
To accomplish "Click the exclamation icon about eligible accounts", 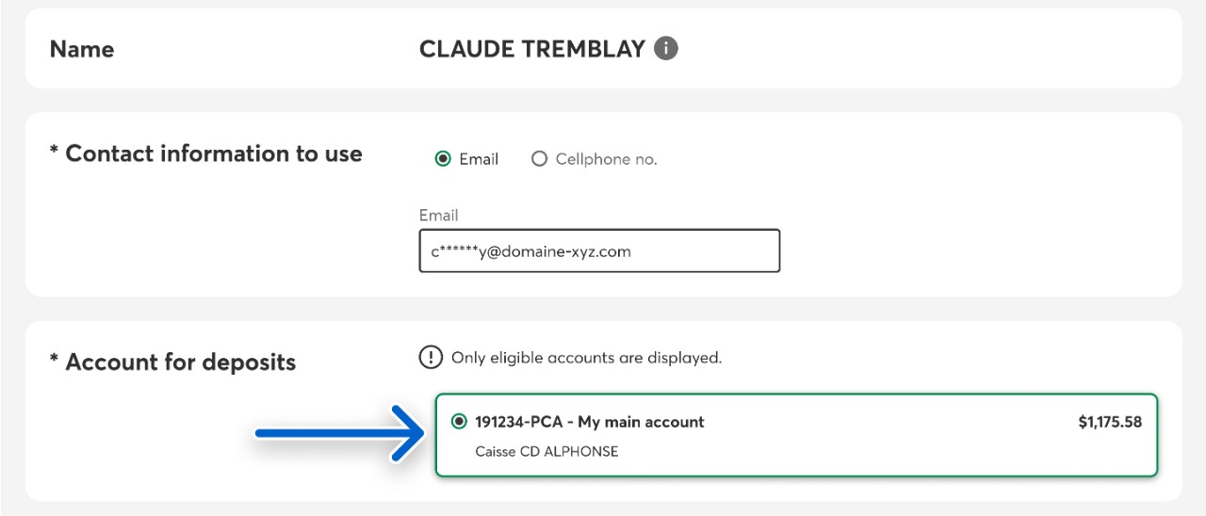I will (x=431, y=358).
